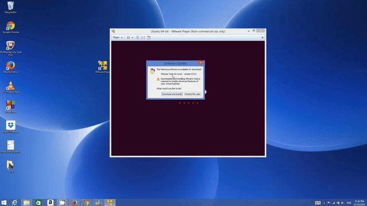The image size is (367, 206).
Task: Launch Chrome from the taskbar
Action: pos(86,203)
